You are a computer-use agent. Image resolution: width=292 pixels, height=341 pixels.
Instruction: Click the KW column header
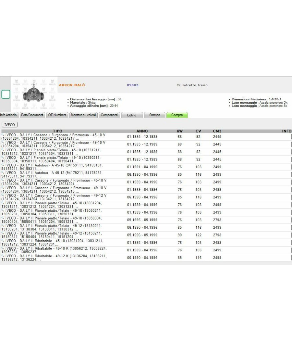click(180, 131)
